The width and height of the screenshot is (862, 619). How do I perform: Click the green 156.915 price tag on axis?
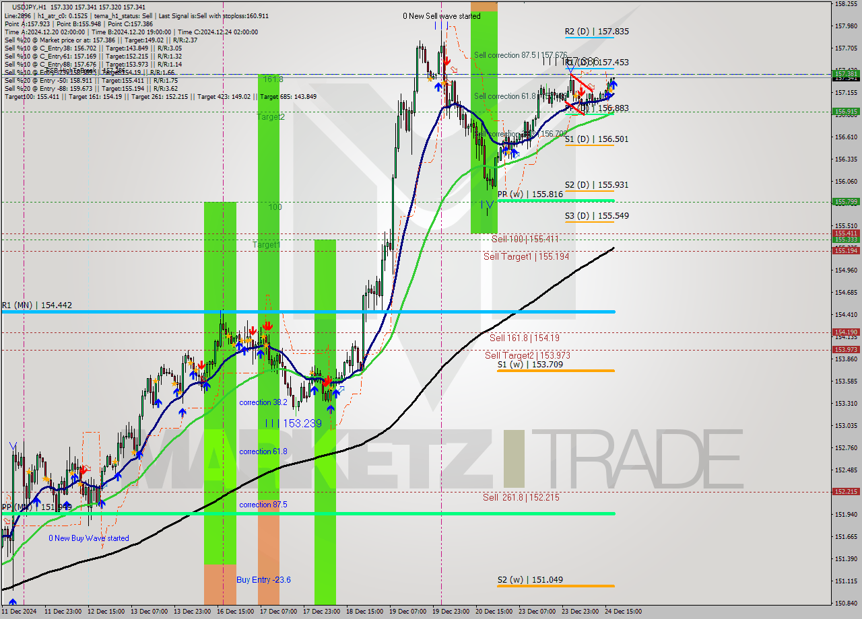point(846,112)
